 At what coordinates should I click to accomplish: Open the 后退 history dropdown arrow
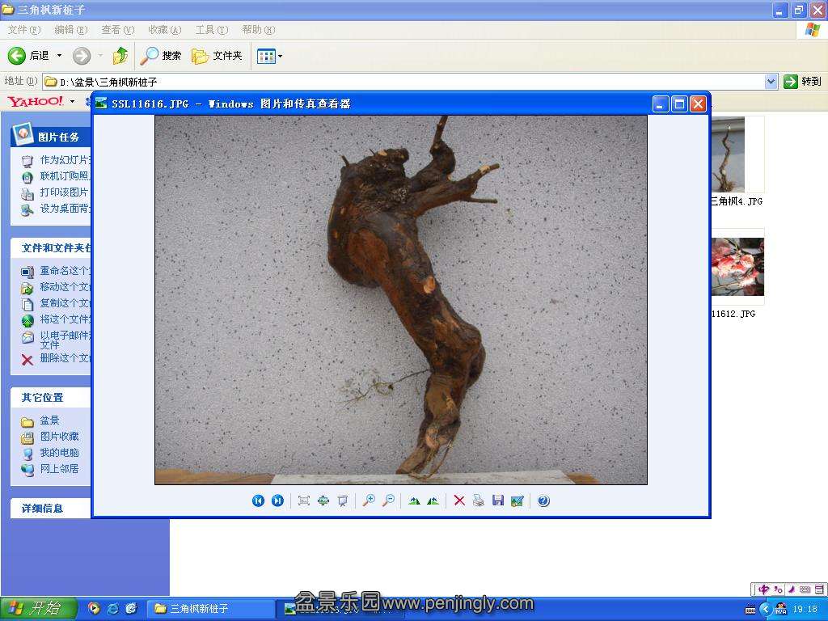coord(59,56)
